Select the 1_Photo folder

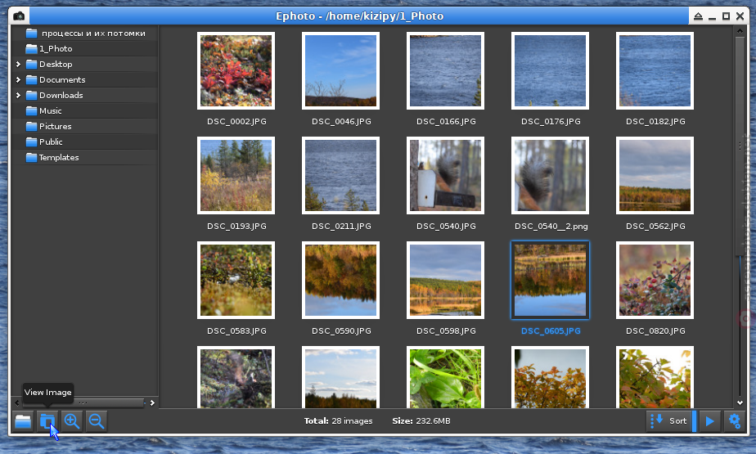(x=85, y=49)
